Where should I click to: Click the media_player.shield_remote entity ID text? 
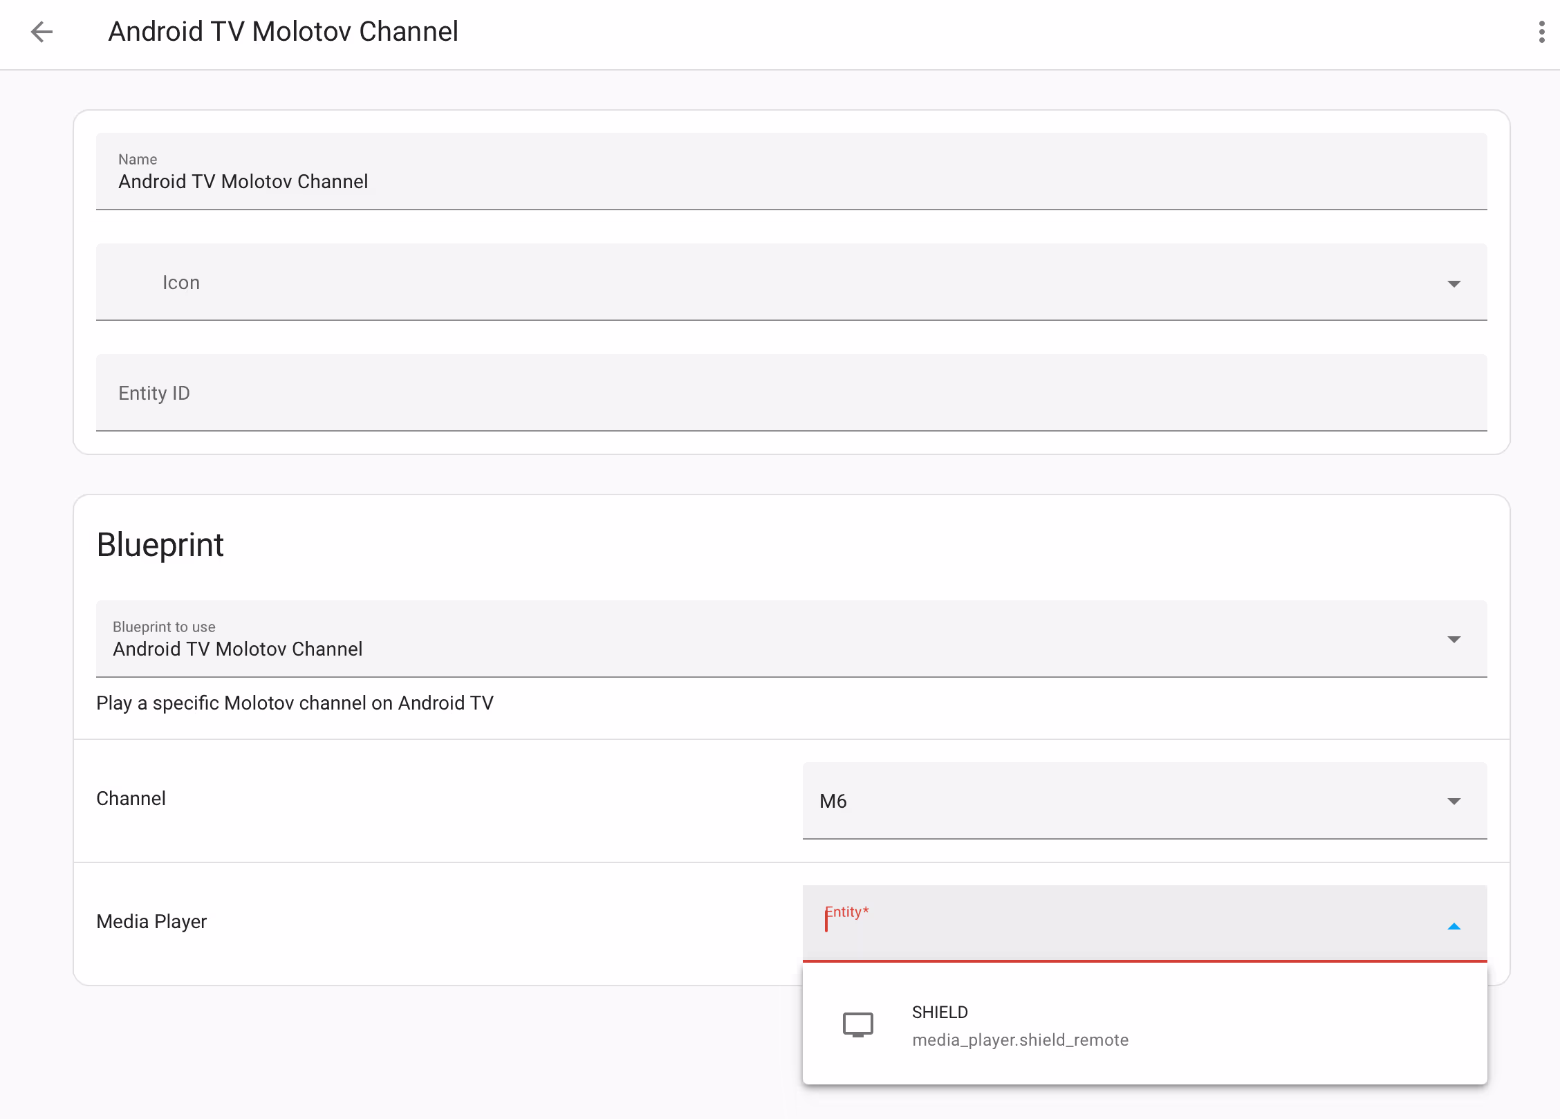[x=1020, y=1039]
